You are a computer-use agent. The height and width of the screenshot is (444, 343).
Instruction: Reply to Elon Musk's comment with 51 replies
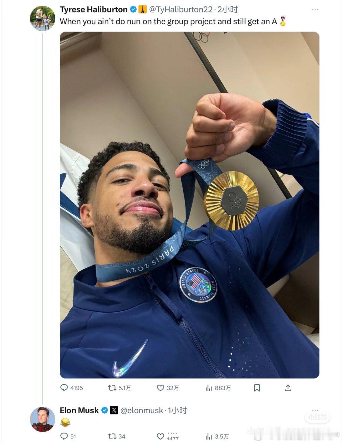(68, 436)
